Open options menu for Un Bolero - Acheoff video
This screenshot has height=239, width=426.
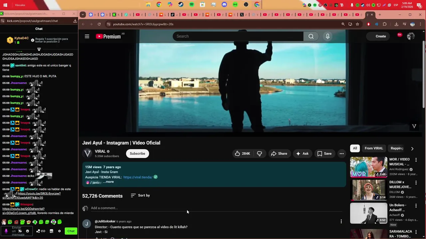click(x=416, y=205)
